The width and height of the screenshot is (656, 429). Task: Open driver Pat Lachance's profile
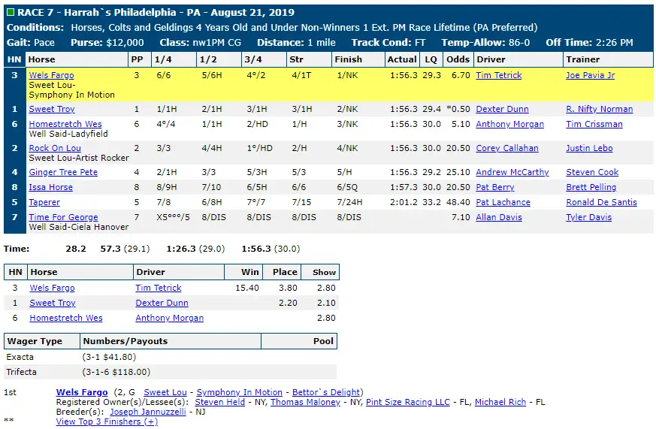tap(503, 202)
